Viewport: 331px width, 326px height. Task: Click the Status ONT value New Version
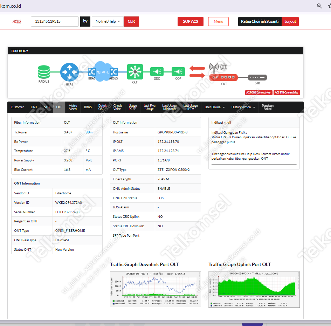(x=64, y=250)
